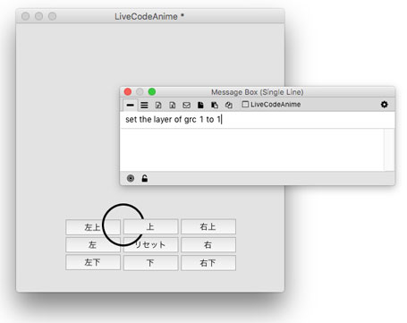Click the 下 button
The image size is (407, 323).
[x=150, y=263]
